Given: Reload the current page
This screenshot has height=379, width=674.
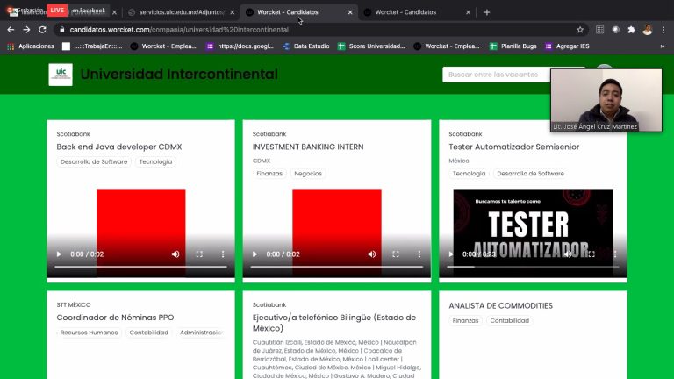Looking at the screenshot, I should pos(42,30).
